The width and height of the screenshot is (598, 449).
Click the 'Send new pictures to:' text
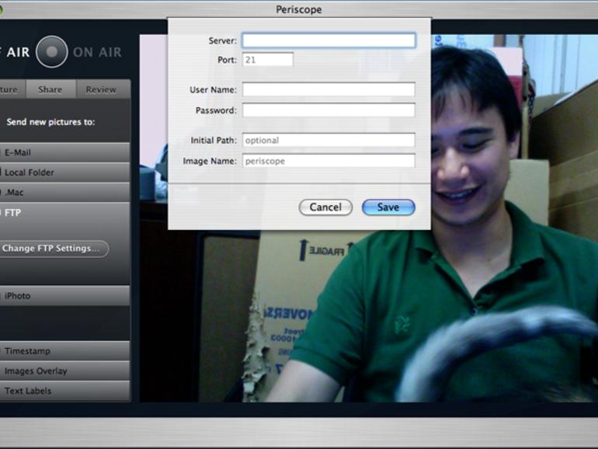(x=50, y=122)
